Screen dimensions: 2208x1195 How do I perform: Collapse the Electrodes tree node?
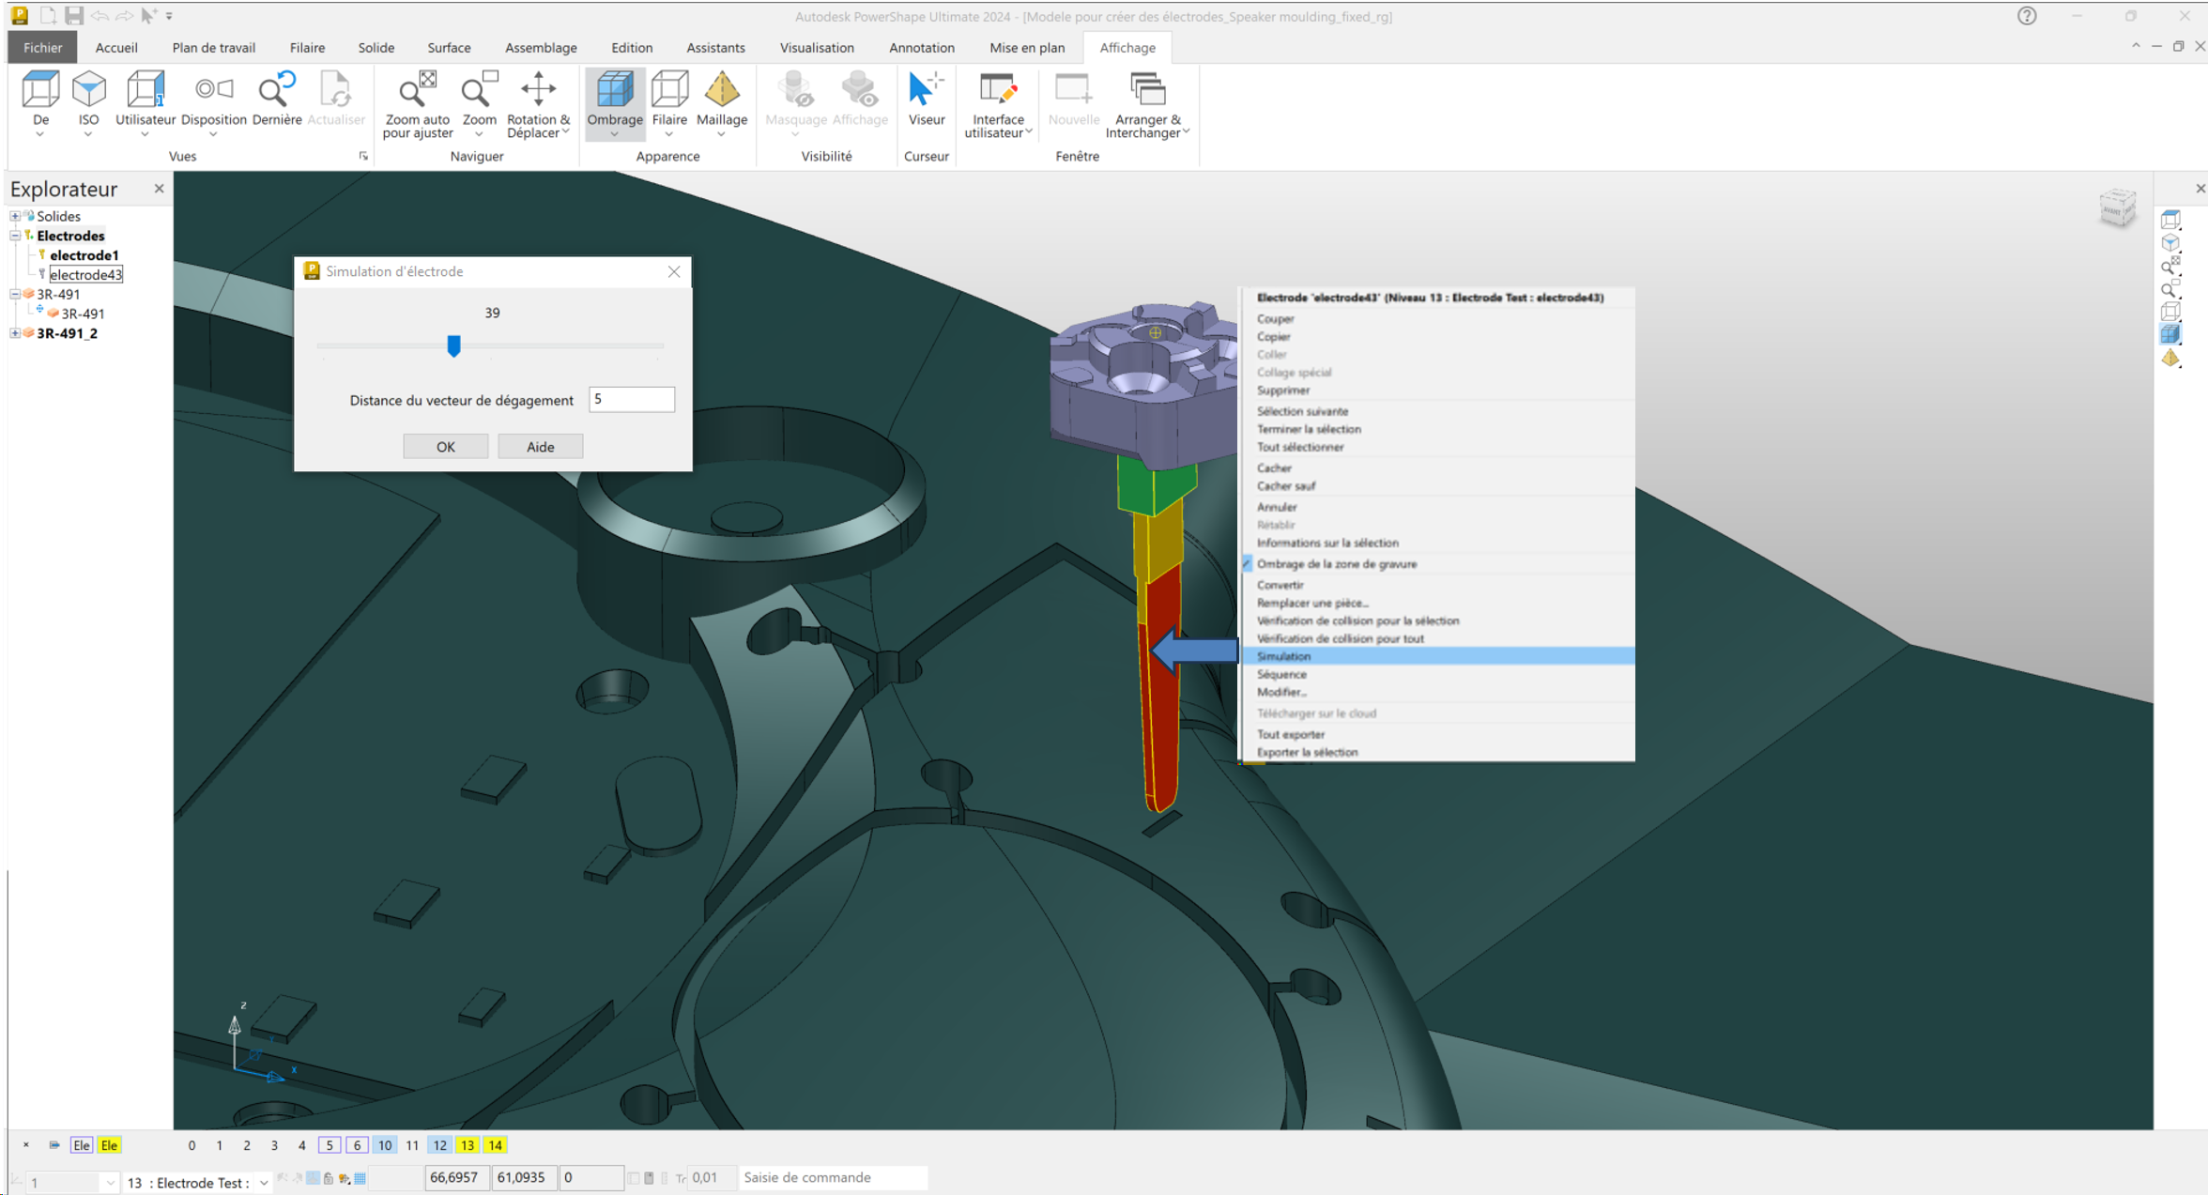pos(15,236)
